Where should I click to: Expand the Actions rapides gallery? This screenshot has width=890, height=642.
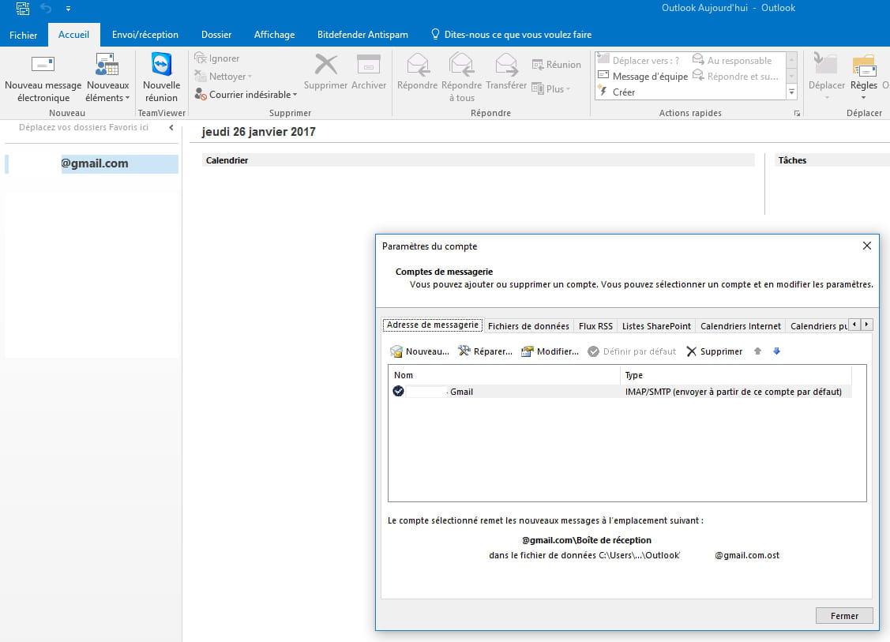pyautogui.click(x=792, y=92)
